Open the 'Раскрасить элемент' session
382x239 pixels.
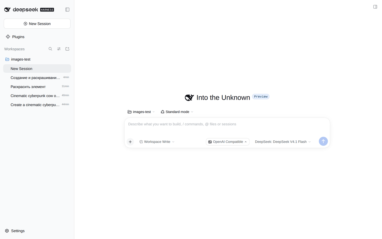tap(37, 87)
